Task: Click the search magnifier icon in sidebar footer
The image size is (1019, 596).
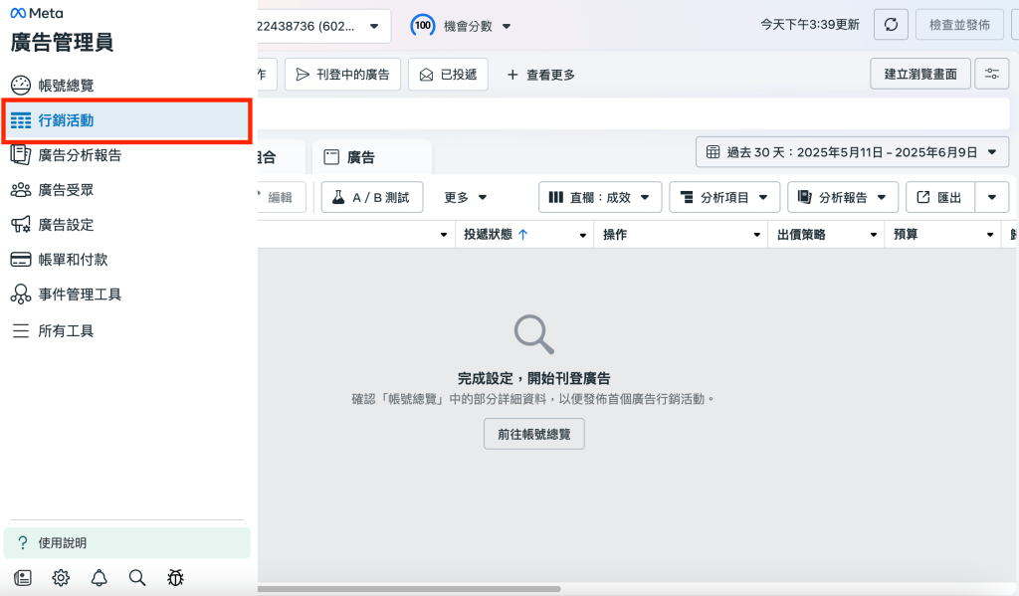Action: (137, 577)
